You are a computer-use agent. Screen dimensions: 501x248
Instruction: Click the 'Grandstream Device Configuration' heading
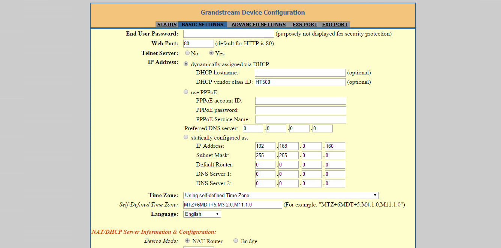[253, 12]
